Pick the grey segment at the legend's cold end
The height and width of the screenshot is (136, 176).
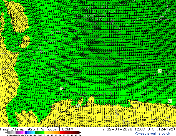pos(9,132)
